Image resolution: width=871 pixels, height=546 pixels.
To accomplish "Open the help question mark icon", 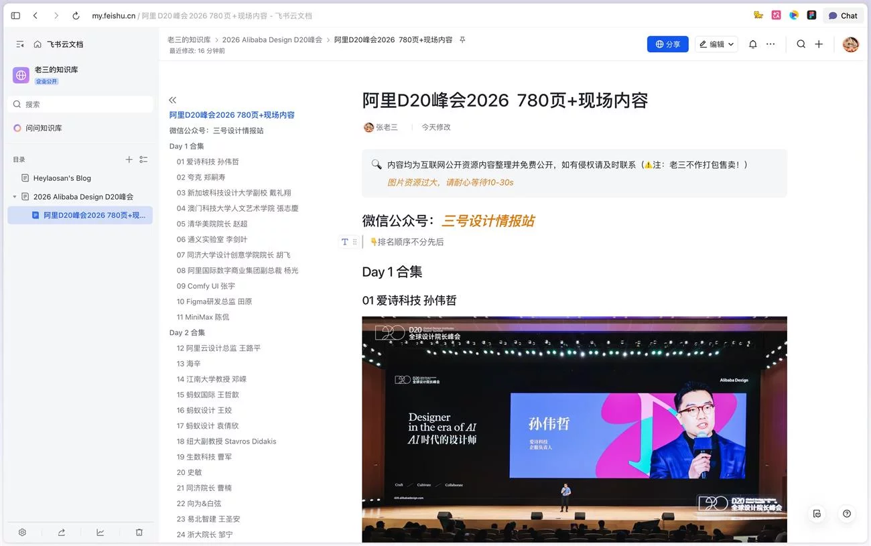I will [x=847, y=514].
